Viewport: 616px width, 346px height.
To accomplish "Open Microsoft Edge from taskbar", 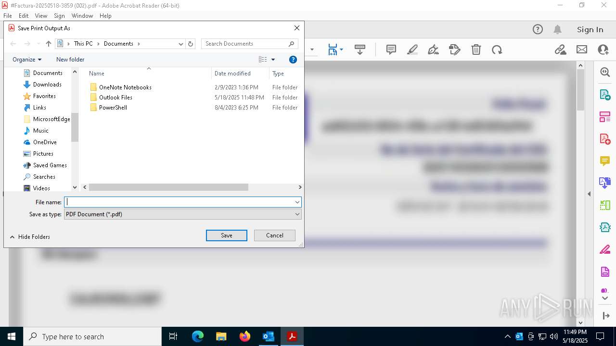I will [x=198, y=336].
